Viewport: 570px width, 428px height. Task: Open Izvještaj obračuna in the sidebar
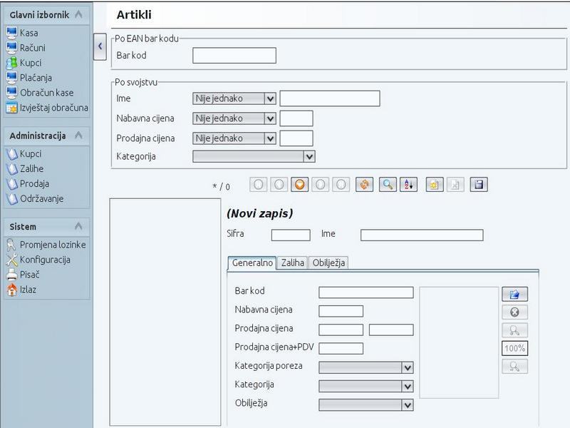(54, 108)
